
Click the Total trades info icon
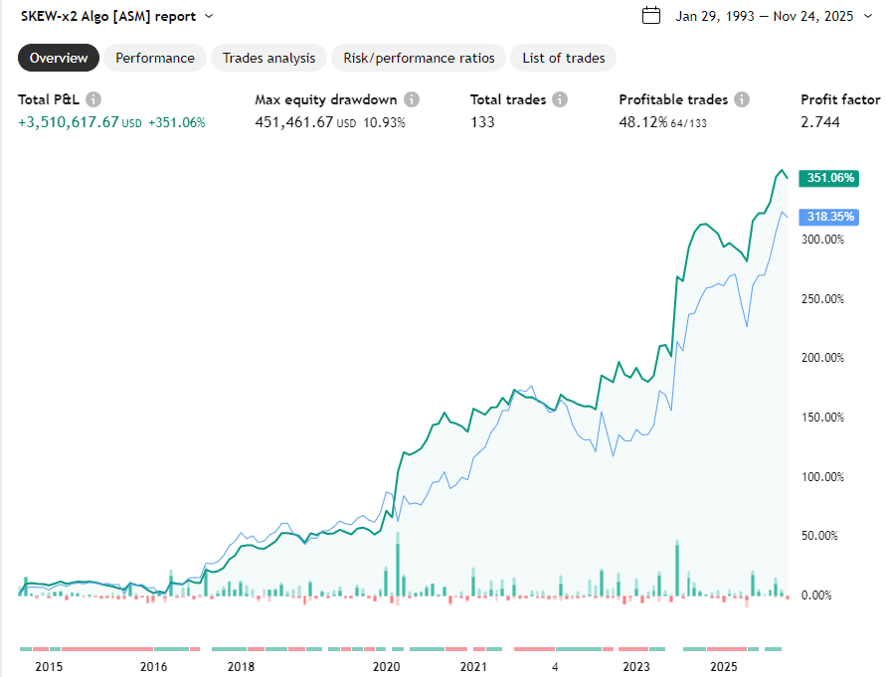[558, 99]
